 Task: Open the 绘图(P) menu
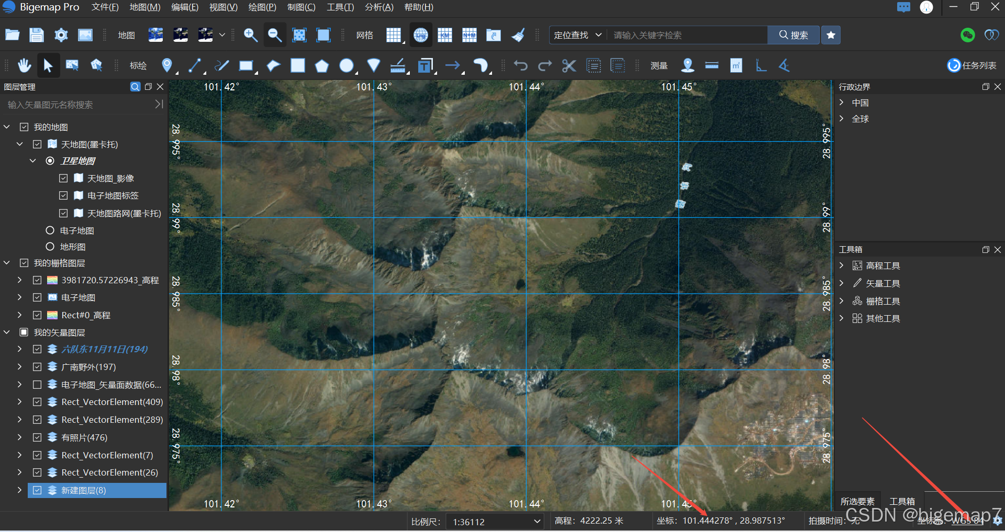point(262,7)
